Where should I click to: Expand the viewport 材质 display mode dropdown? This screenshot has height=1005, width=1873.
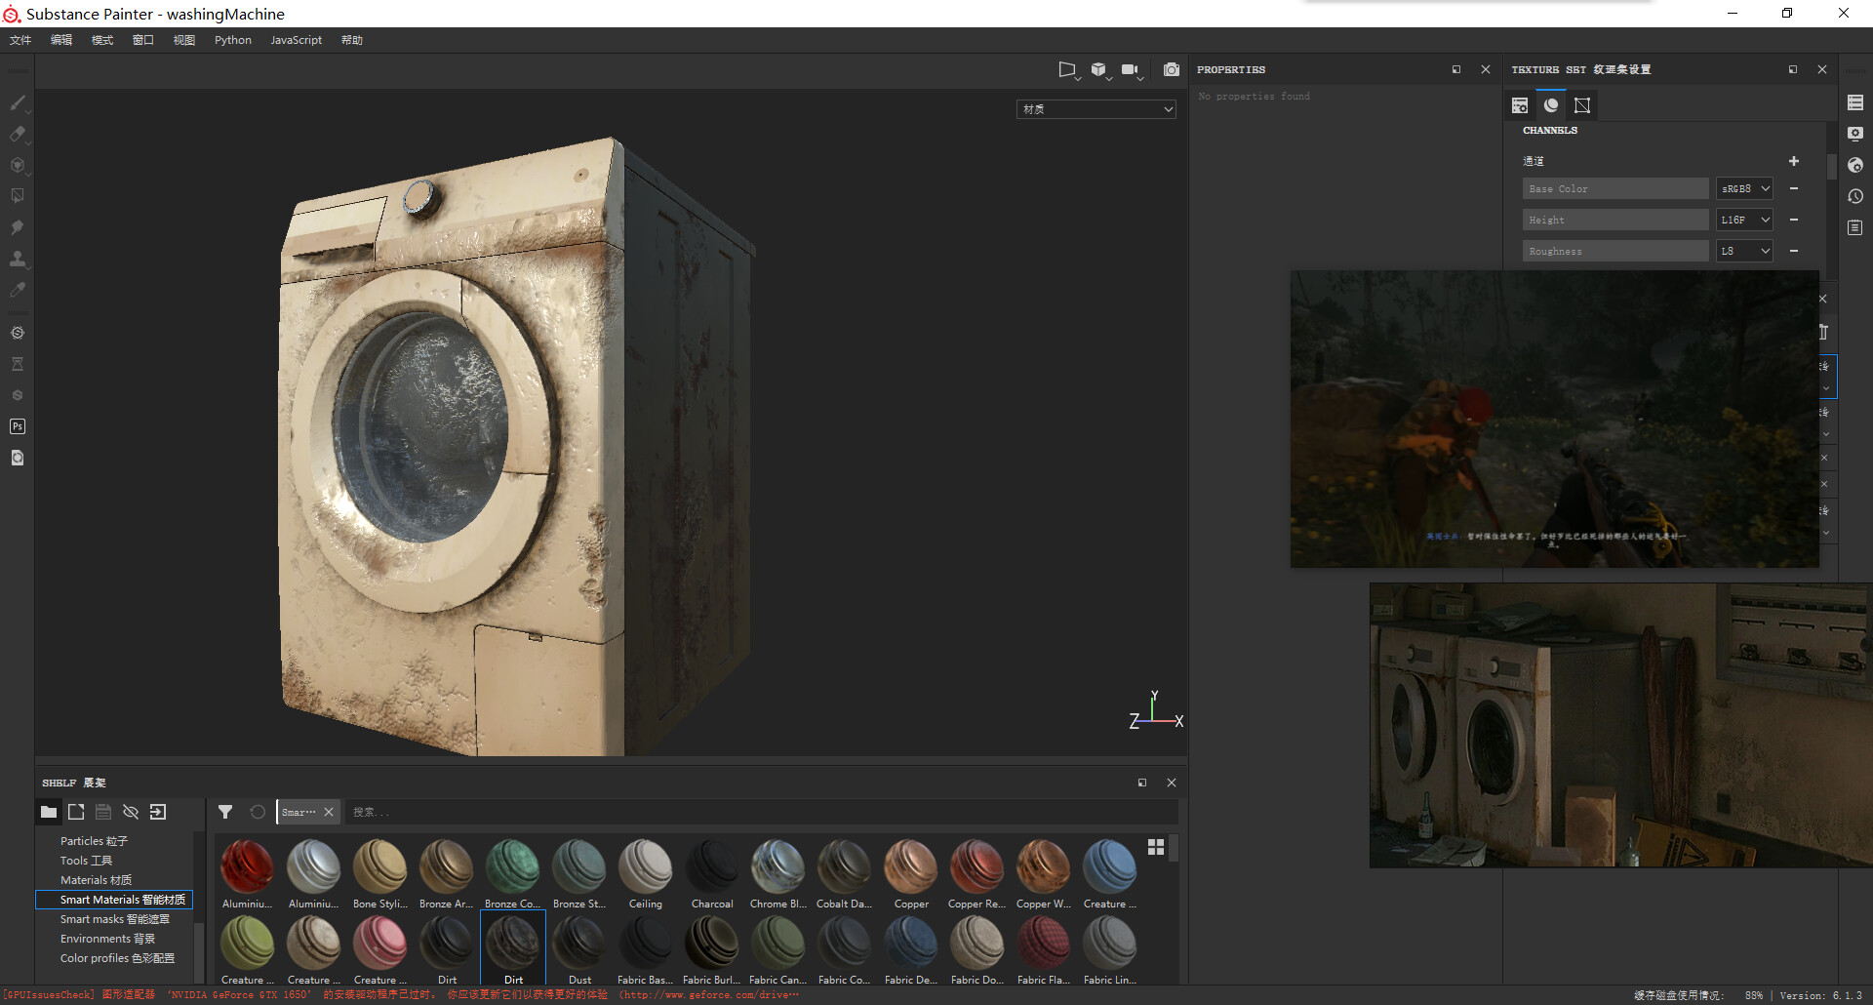[1096, 109]
